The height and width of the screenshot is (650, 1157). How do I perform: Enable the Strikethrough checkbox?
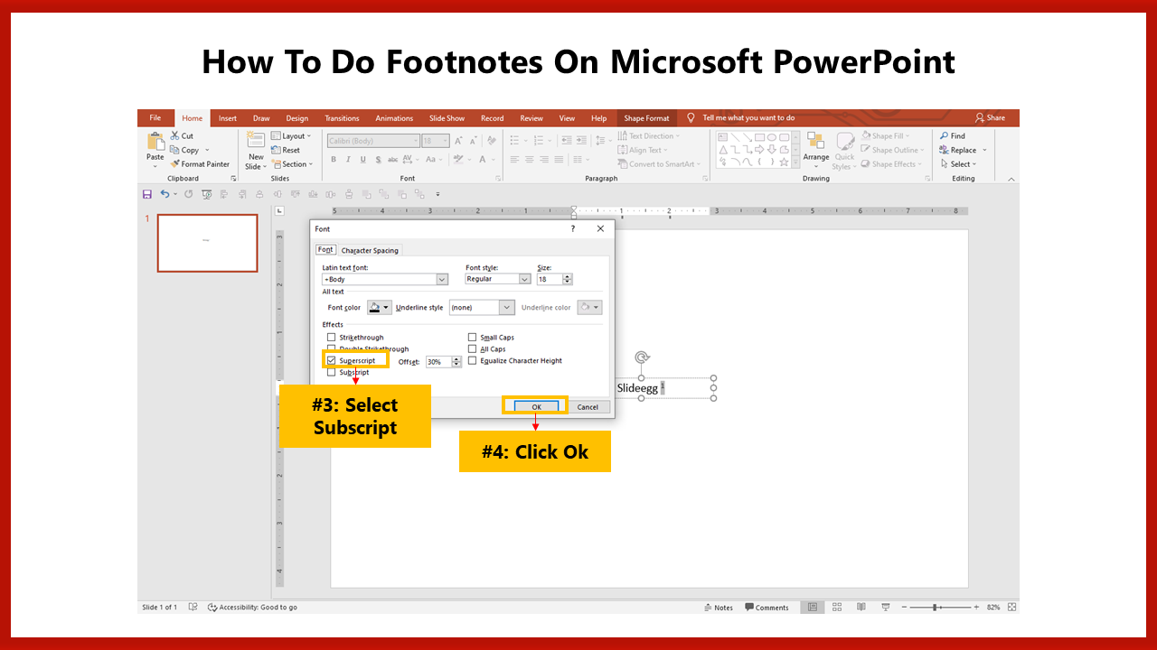tap(331, 338)
